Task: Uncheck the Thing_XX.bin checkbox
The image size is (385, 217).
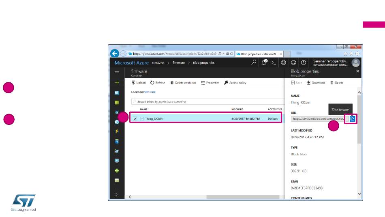Action: (x=135, y=118)
